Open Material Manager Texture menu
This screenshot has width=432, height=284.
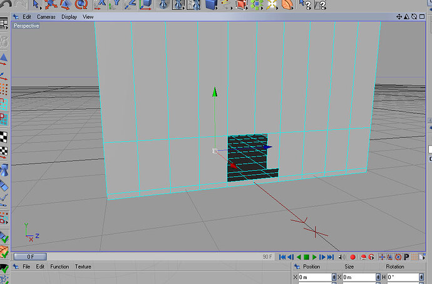tap(83, 267)
